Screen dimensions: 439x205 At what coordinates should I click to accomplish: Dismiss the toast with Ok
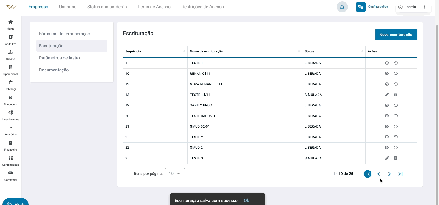(x=246, y=201)
